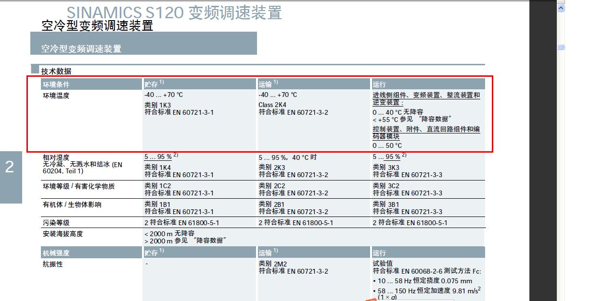Screen dimensions: 616x301
Task: Click the gray banner '空冷型变频调速装置'
Action: click(143, 44)
